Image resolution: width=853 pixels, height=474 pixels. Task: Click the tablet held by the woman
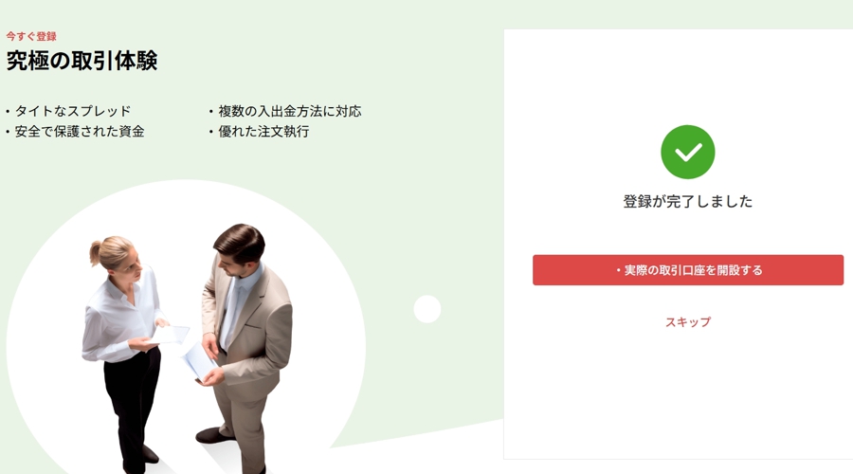[x=170, y=334]
